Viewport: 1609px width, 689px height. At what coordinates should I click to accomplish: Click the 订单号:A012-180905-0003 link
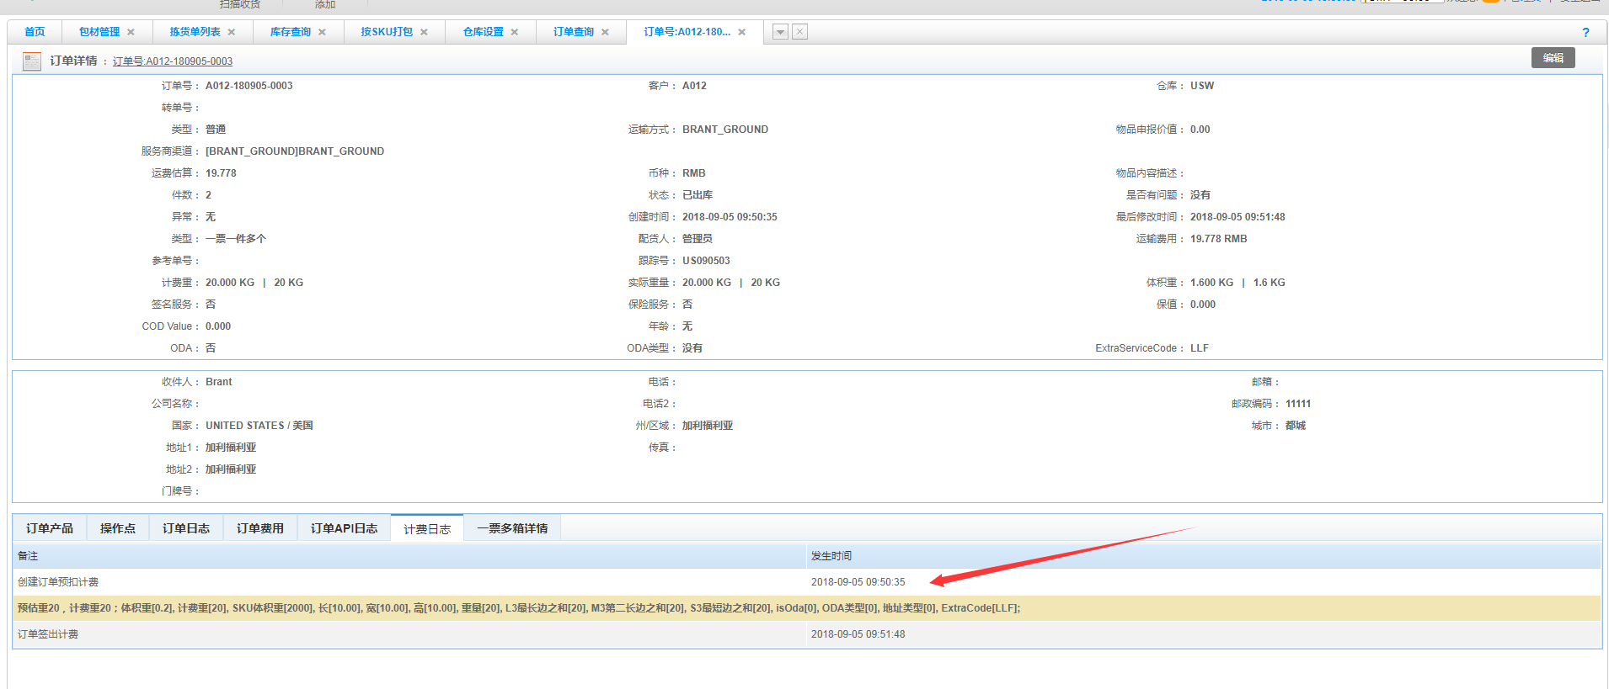point(173,61)
